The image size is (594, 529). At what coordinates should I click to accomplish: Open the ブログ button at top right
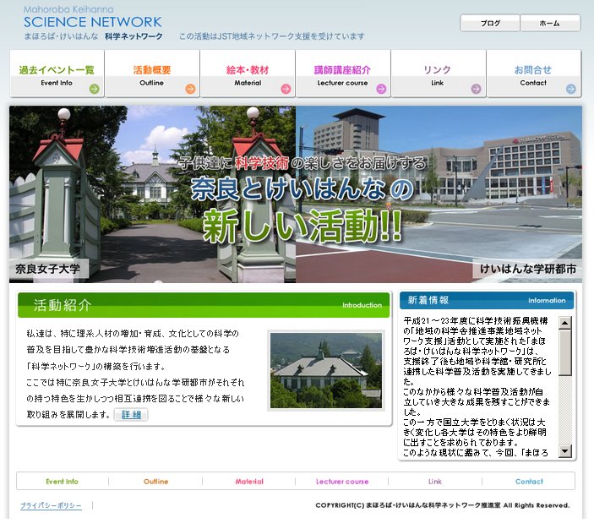490,24
